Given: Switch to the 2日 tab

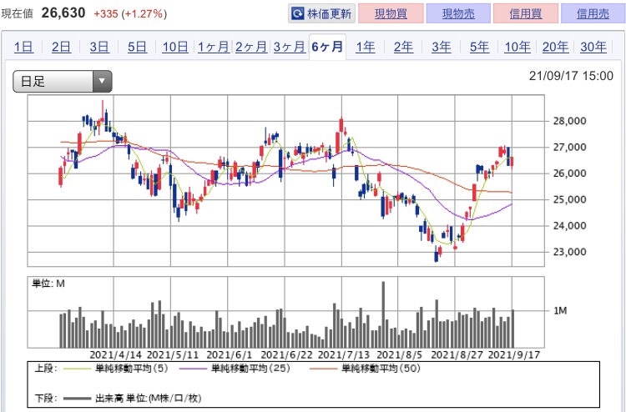Looking at the screenshot, I should pyautogui.click(x=61, y=47).
